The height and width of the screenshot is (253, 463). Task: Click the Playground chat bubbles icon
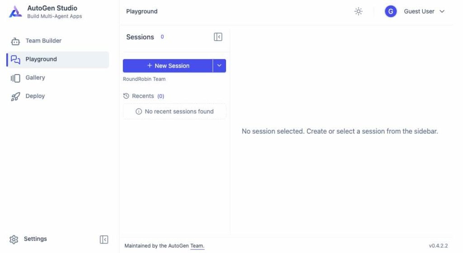point(15,60)
